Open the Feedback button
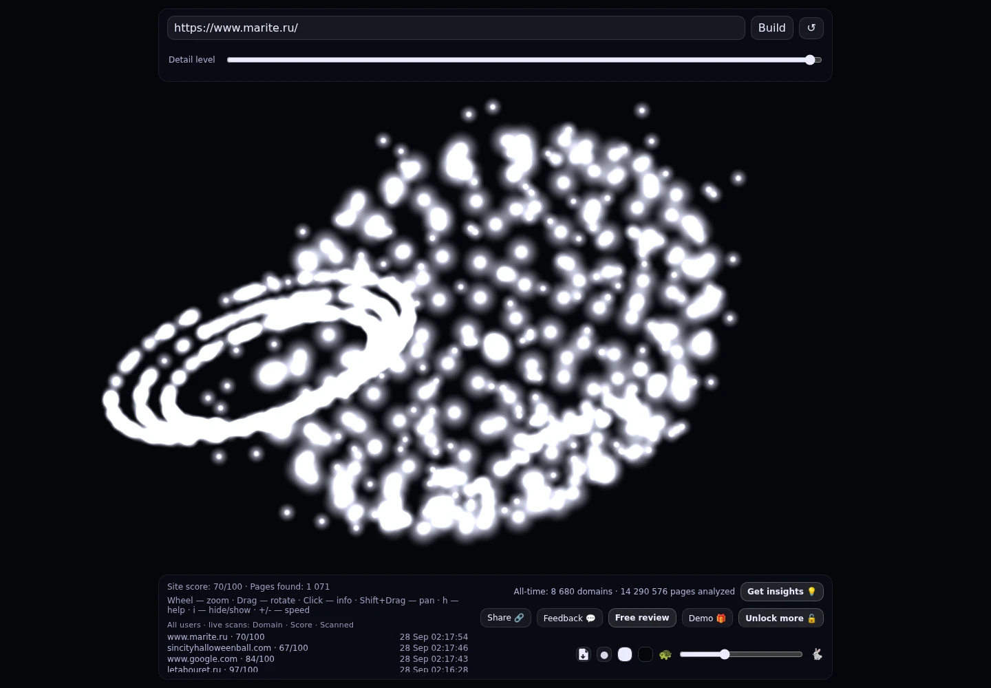 [570, 618]
